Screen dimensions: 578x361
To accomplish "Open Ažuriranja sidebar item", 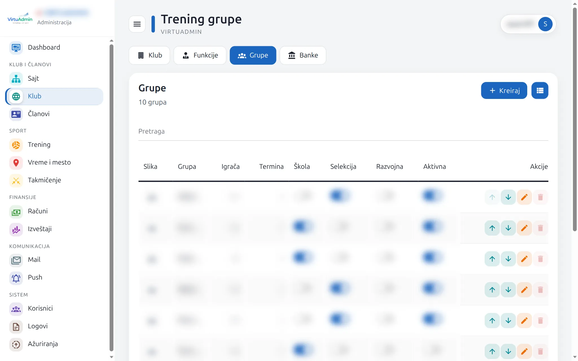I will point(54,344).
